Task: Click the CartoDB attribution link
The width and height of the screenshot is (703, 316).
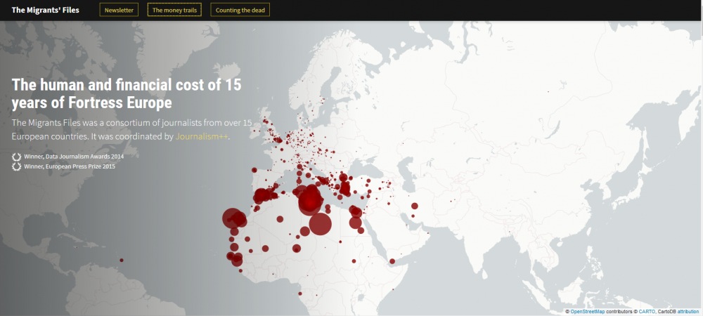Action: point(688,311)
